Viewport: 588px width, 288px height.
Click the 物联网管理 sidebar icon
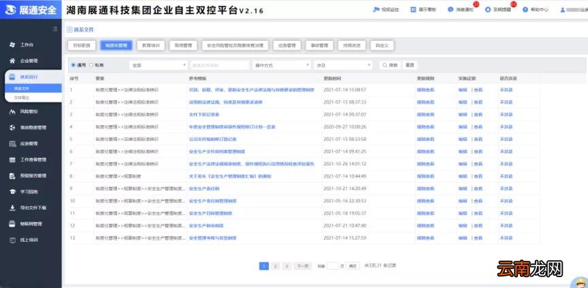[x=12, y=224]
